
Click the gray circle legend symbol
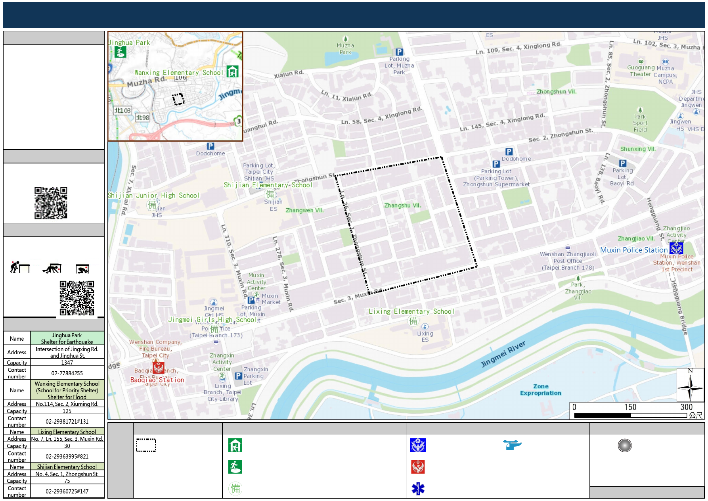tap(624, 445)
